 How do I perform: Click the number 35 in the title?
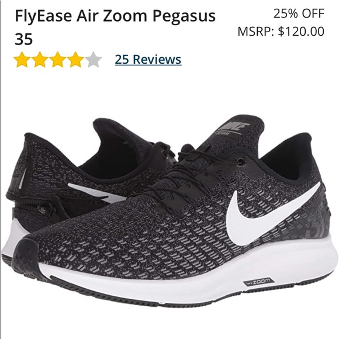pyautogui.click(x=23, y=39)
